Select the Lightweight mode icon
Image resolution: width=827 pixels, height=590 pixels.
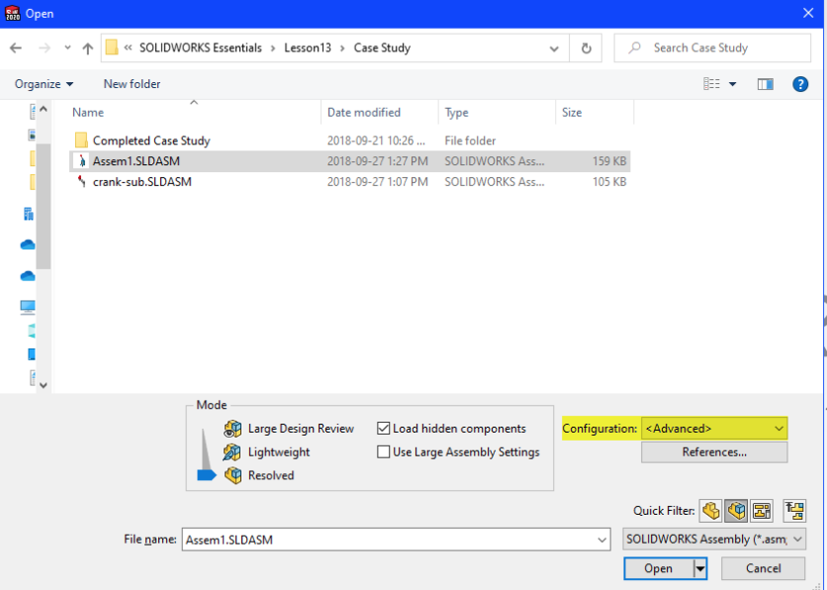click(x=232, y=452)
